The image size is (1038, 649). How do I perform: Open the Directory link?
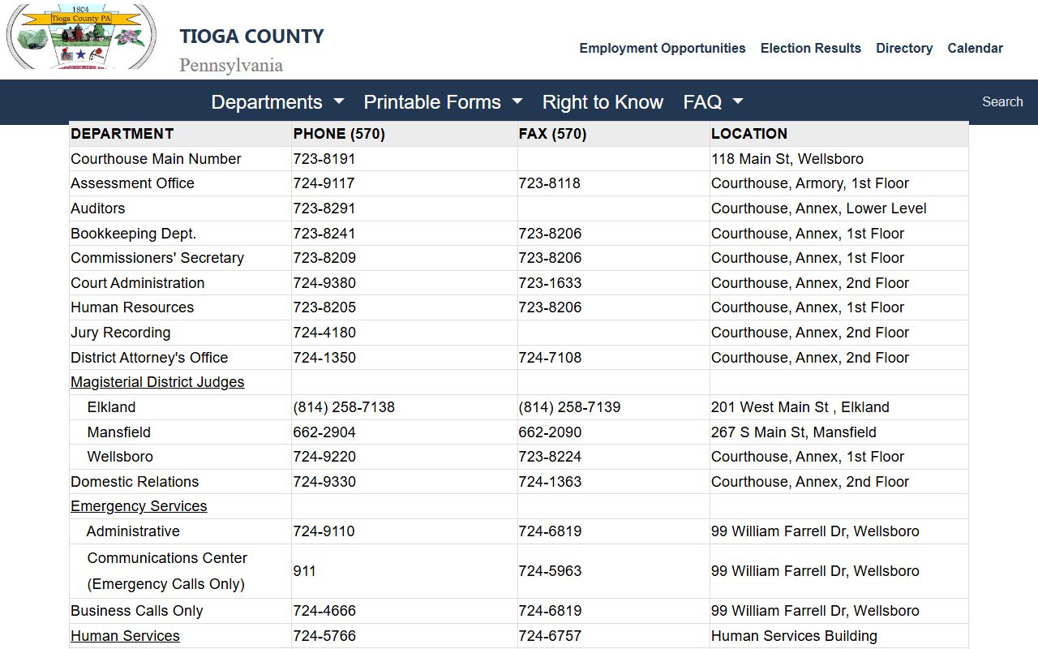[x=904, y=48]
